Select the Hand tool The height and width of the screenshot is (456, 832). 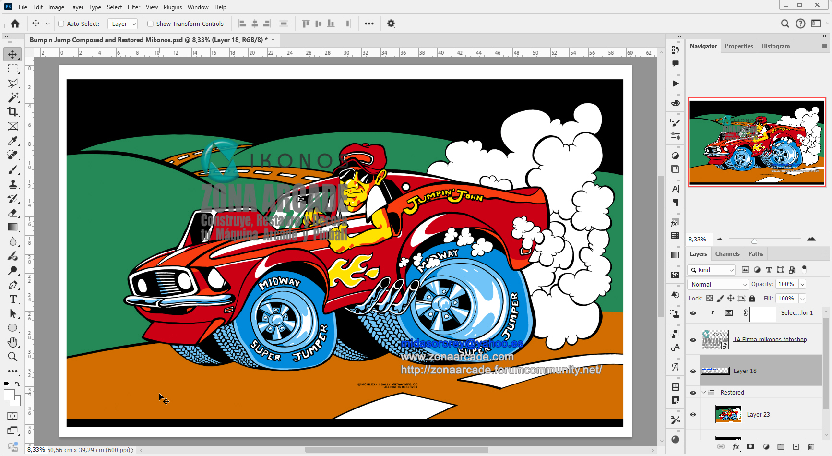tap(13, 342)
